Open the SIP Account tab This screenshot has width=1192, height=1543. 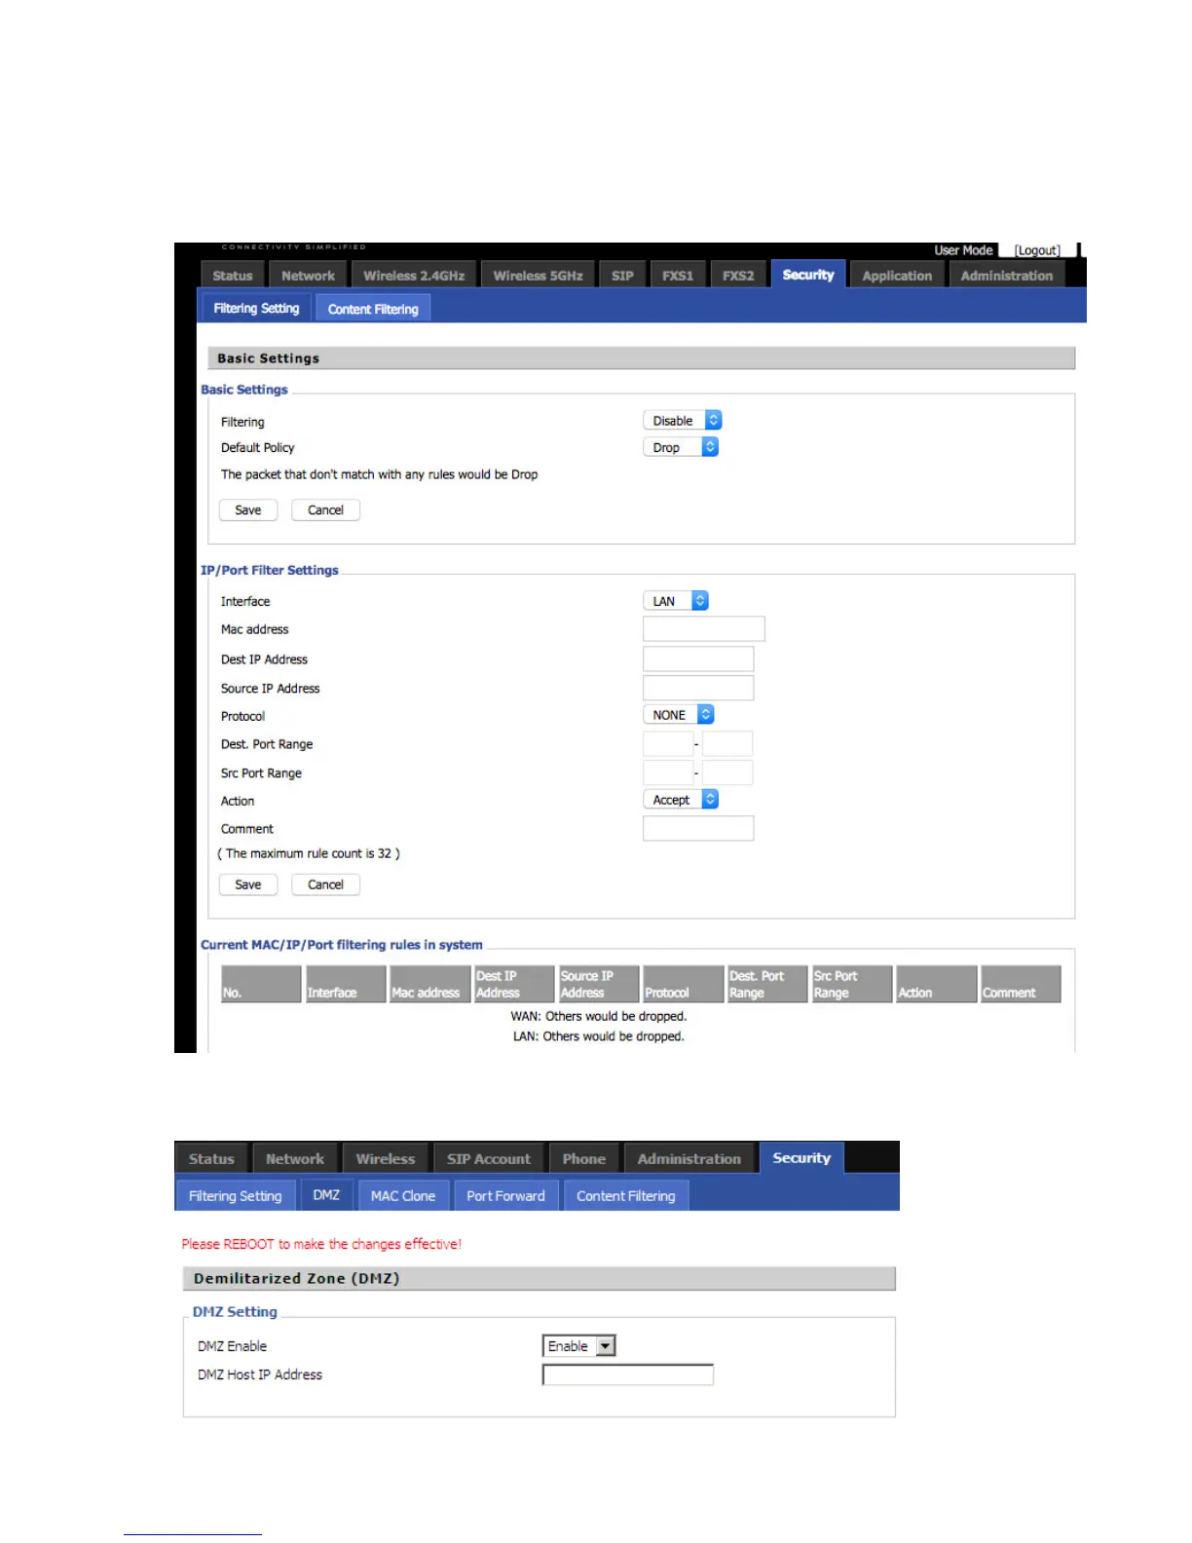[x=489, y=1158]
